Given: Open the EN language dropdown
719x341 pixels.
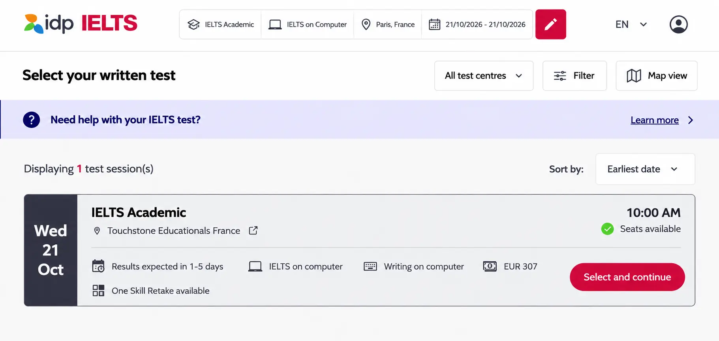Looking at the screenshot, I should (631, 24).
